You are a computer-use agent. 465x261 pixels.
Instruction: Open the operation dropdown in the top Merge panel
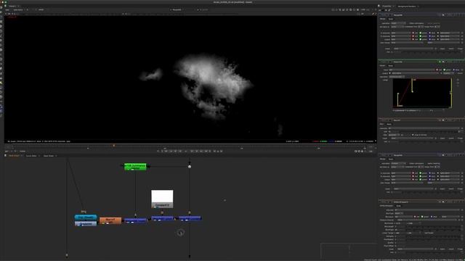(x=398, y=23)
